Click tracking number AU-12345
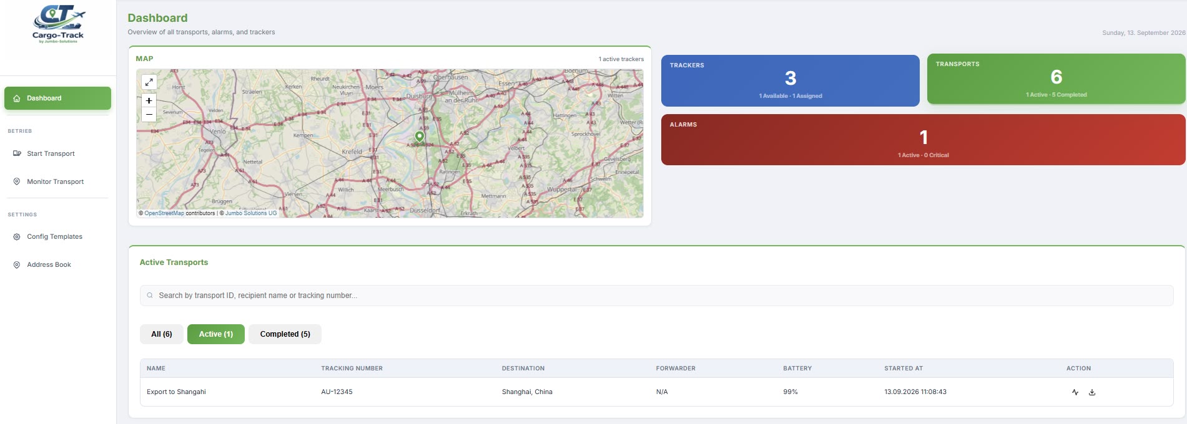The height and width of the screenshot is (424, 1187). coord(337,392)
